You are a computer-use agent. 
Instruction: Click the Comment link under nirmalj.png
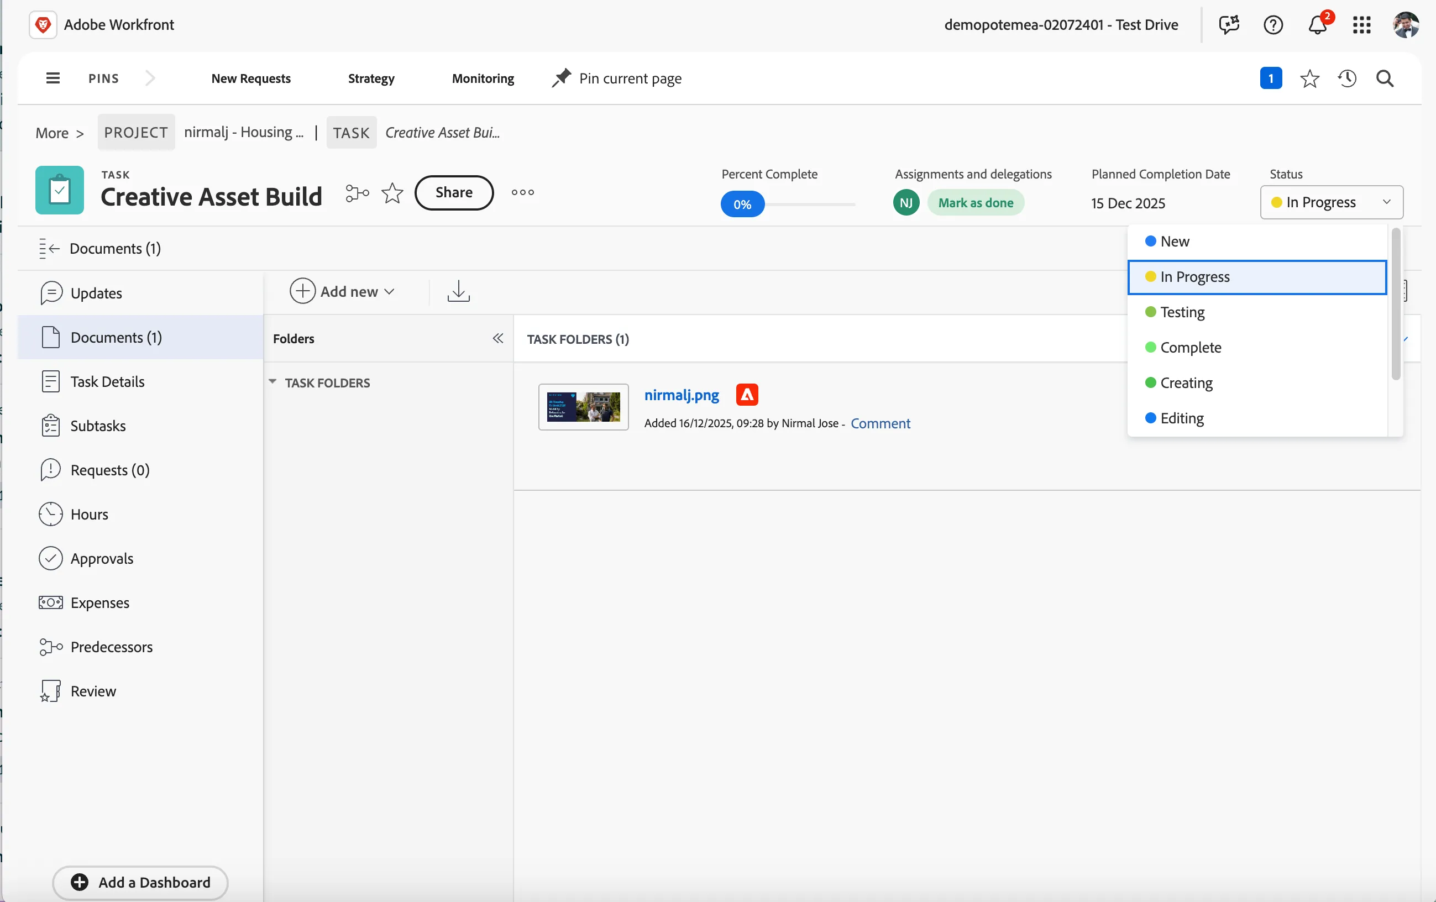point(880,423)
